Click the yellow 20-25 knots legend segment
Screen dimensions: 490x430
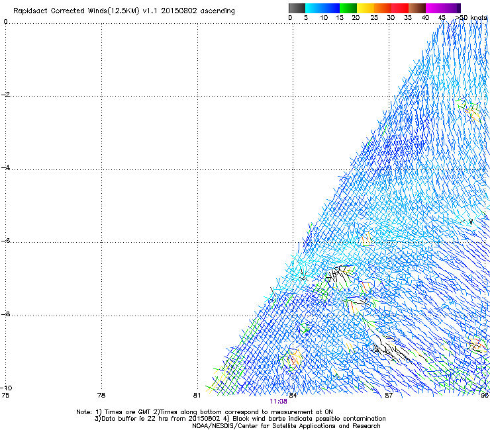[x=366, y=8]
